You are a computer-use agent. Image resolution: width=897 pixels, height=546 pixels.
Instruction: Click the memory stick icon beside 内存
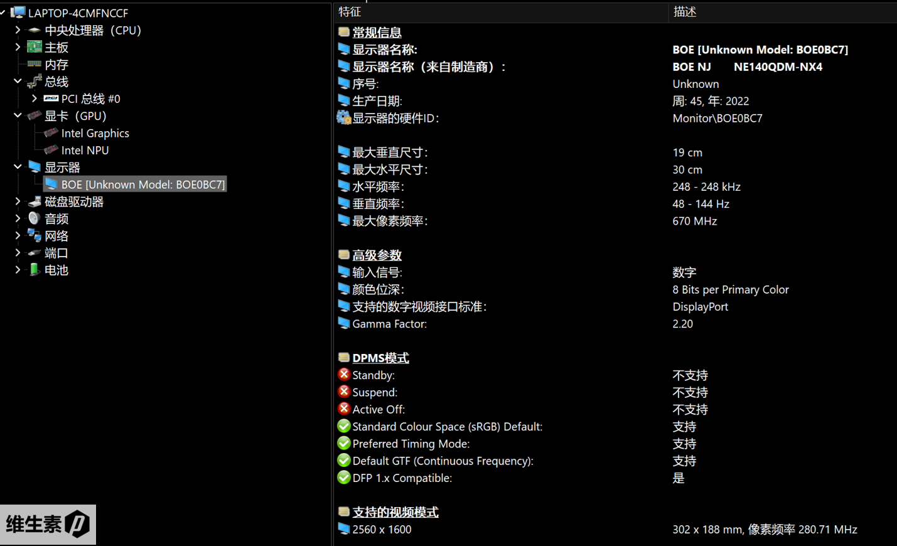pyautogui.click(x=35, y=64)
